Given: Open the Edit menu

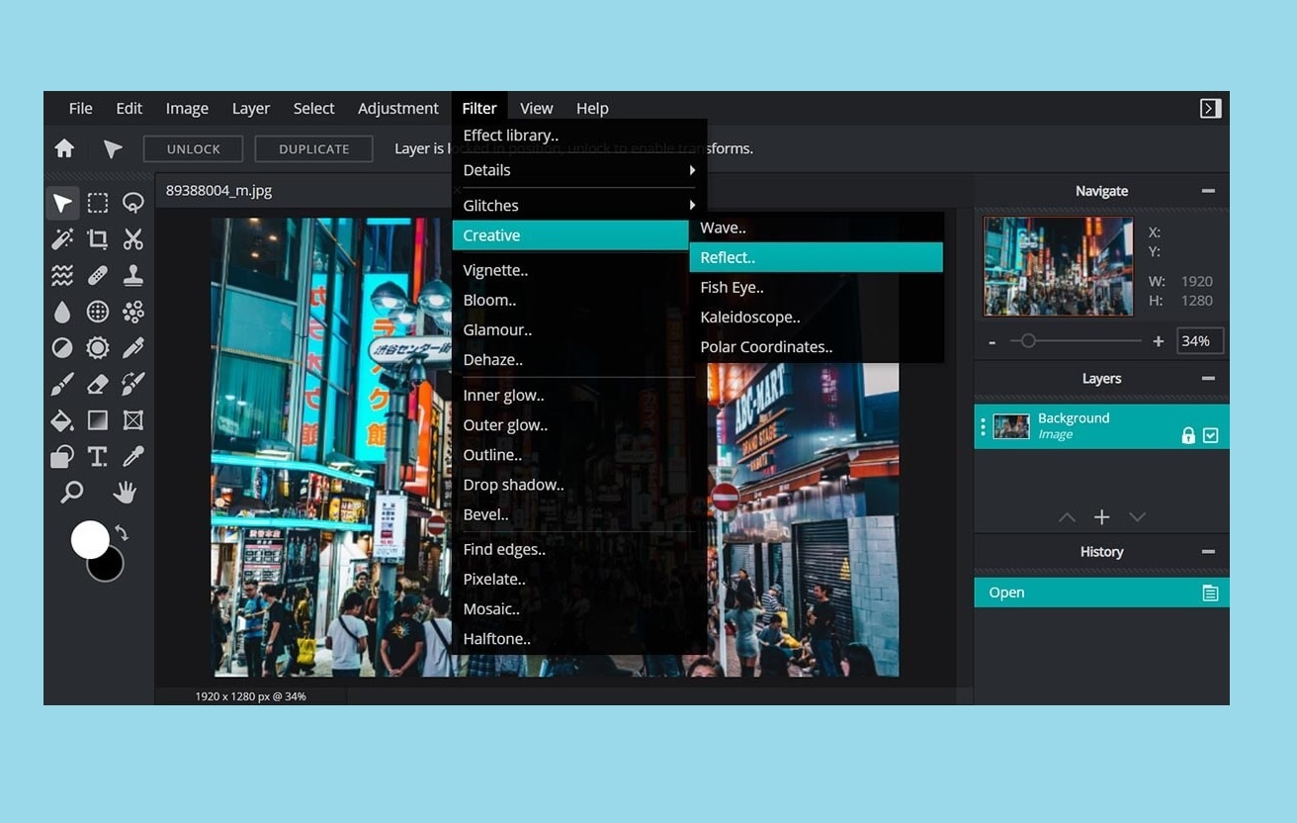Looking at the screenshot, I should point(130,108).
